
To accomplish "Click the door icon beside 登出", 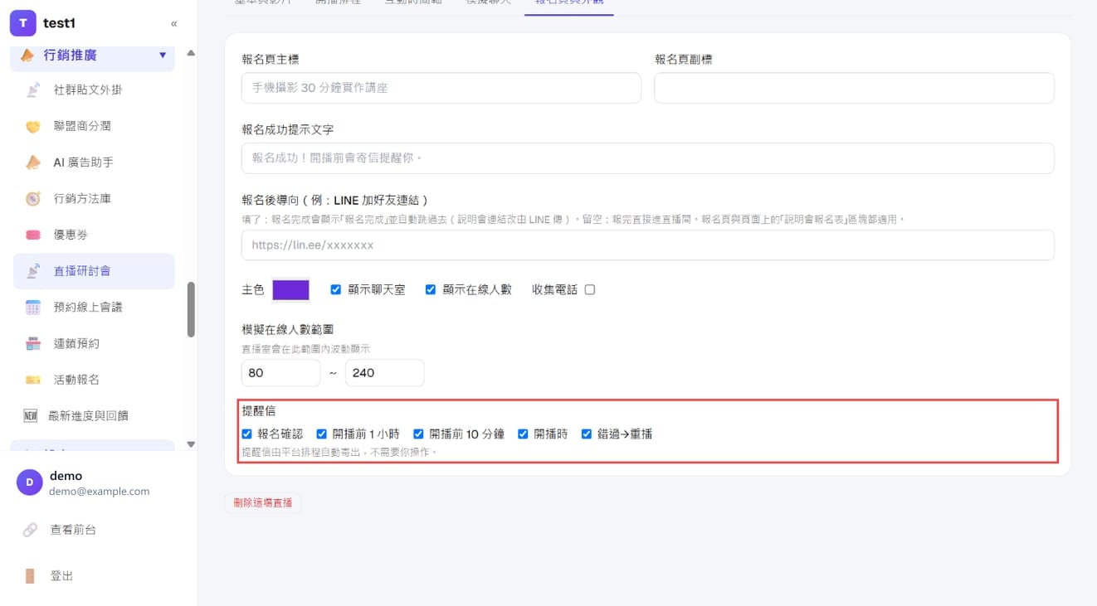I will 30,576.
